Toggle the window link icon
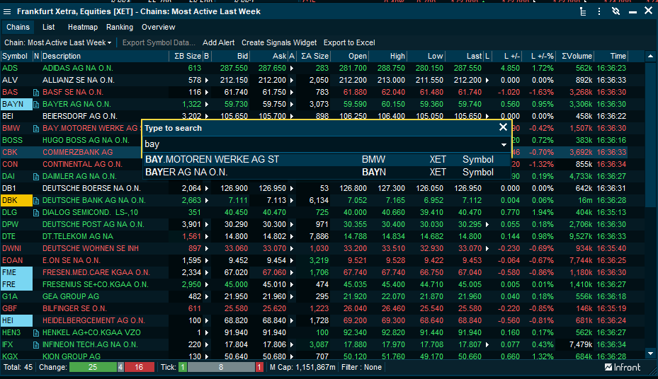The image size is (658, 379). click(x=616, y=11)
